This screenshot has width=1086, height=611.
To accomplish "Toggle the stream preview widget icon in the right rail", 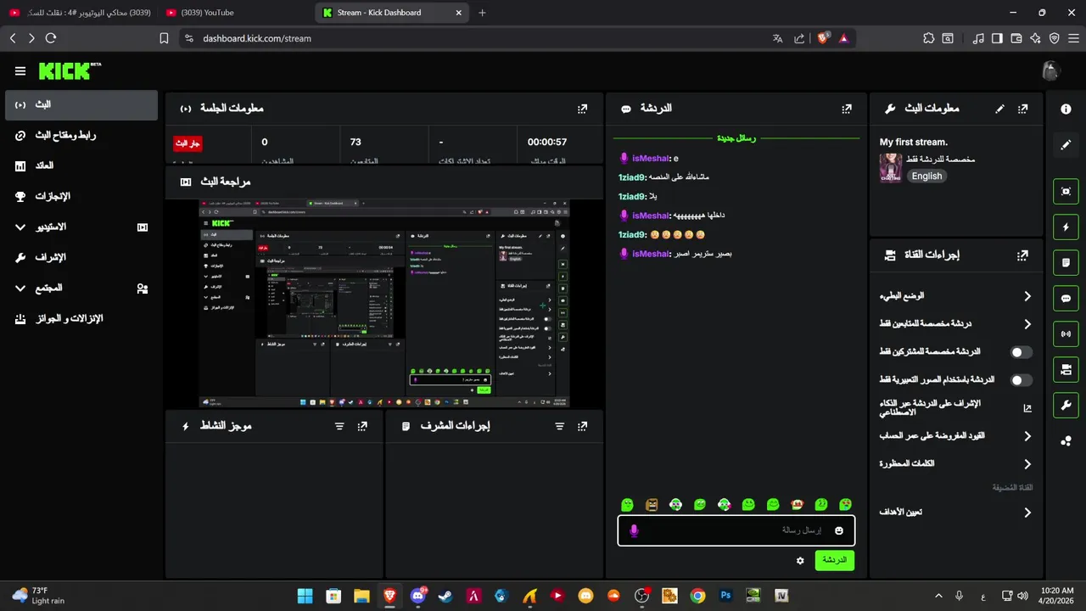I will [1066, 192].
